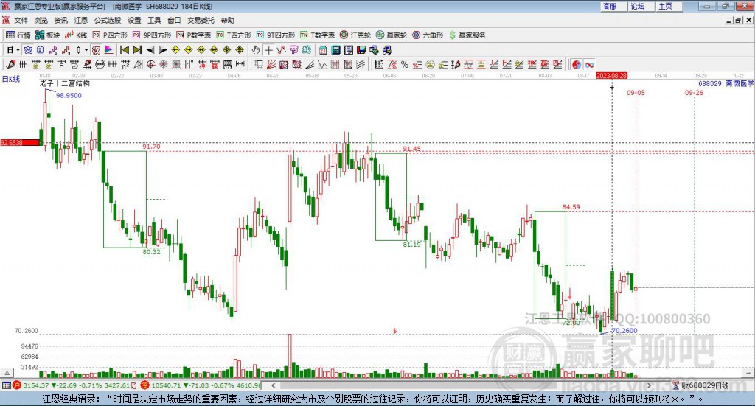
Task: Click the 南微医学 stock name
Action: pyautogui.click(x=740, y=83)
